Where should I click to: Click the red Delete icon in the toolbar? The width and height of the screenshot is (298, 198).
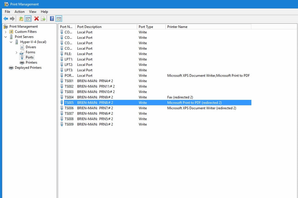[x=35, y=19]
